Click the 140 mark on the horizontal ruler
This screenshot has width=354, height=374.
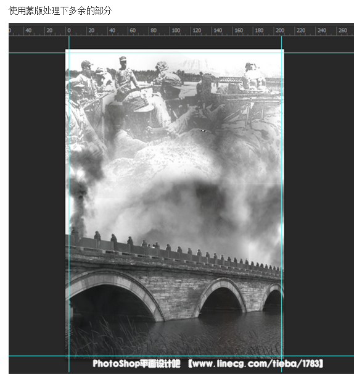pyautogui.click(x=218, y=30)
